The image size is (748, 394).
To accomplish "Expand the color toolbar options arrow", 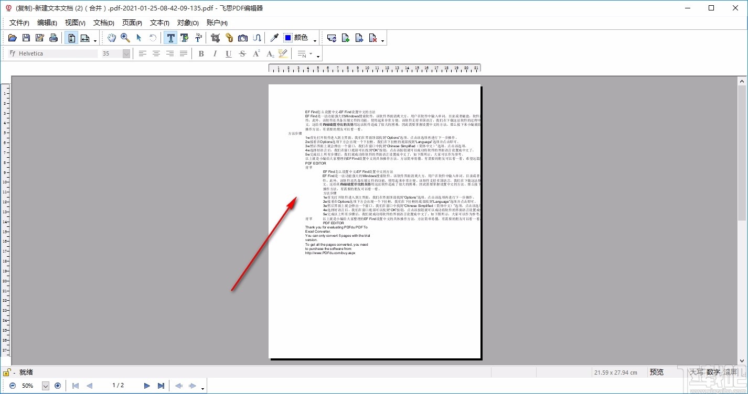I will pyautogui.click(x=315, y=40).
